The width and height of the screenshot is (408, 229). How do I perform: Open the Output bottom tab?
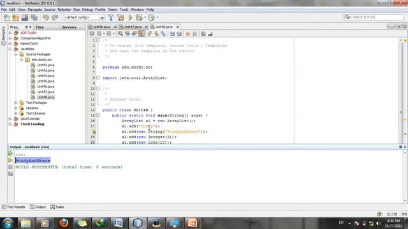pyautogui.click(x=38, y=207)
